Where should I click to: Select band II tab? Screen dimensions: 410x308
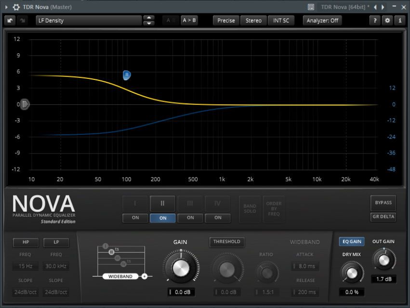[162, 204]
